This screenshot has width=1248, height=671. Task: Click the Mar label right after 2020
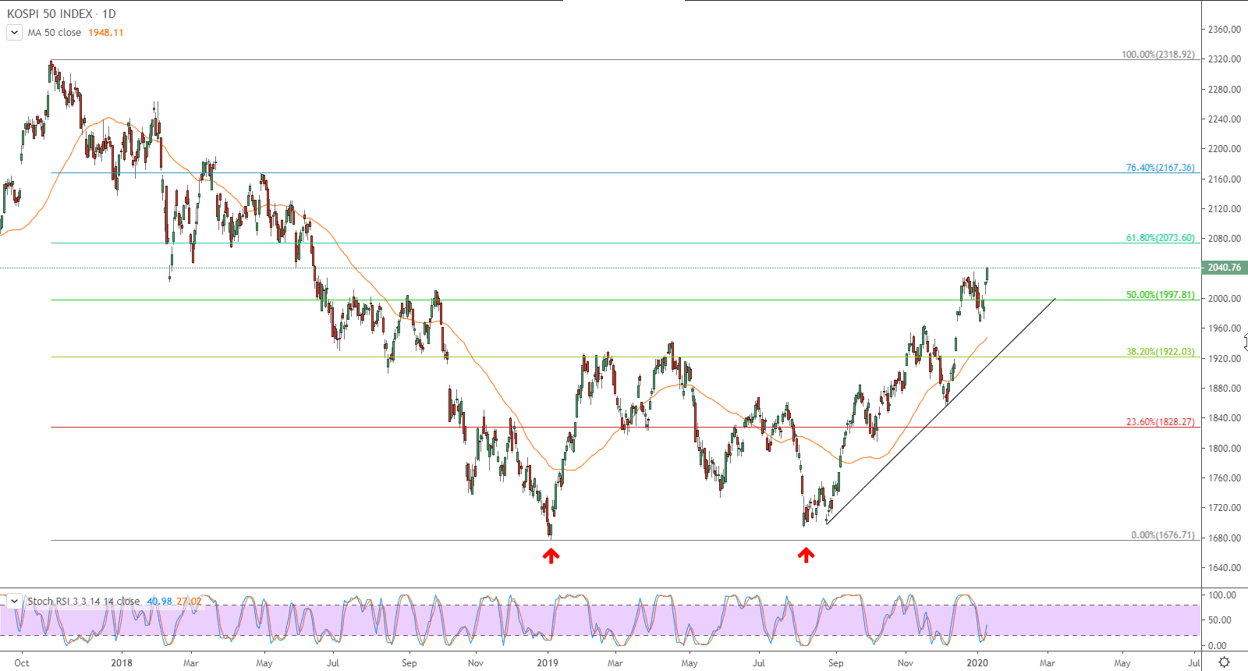coord(1048,663)
